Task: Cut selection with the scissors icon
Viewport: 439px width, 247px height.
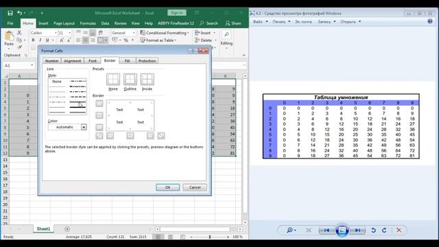Action: 19,33
